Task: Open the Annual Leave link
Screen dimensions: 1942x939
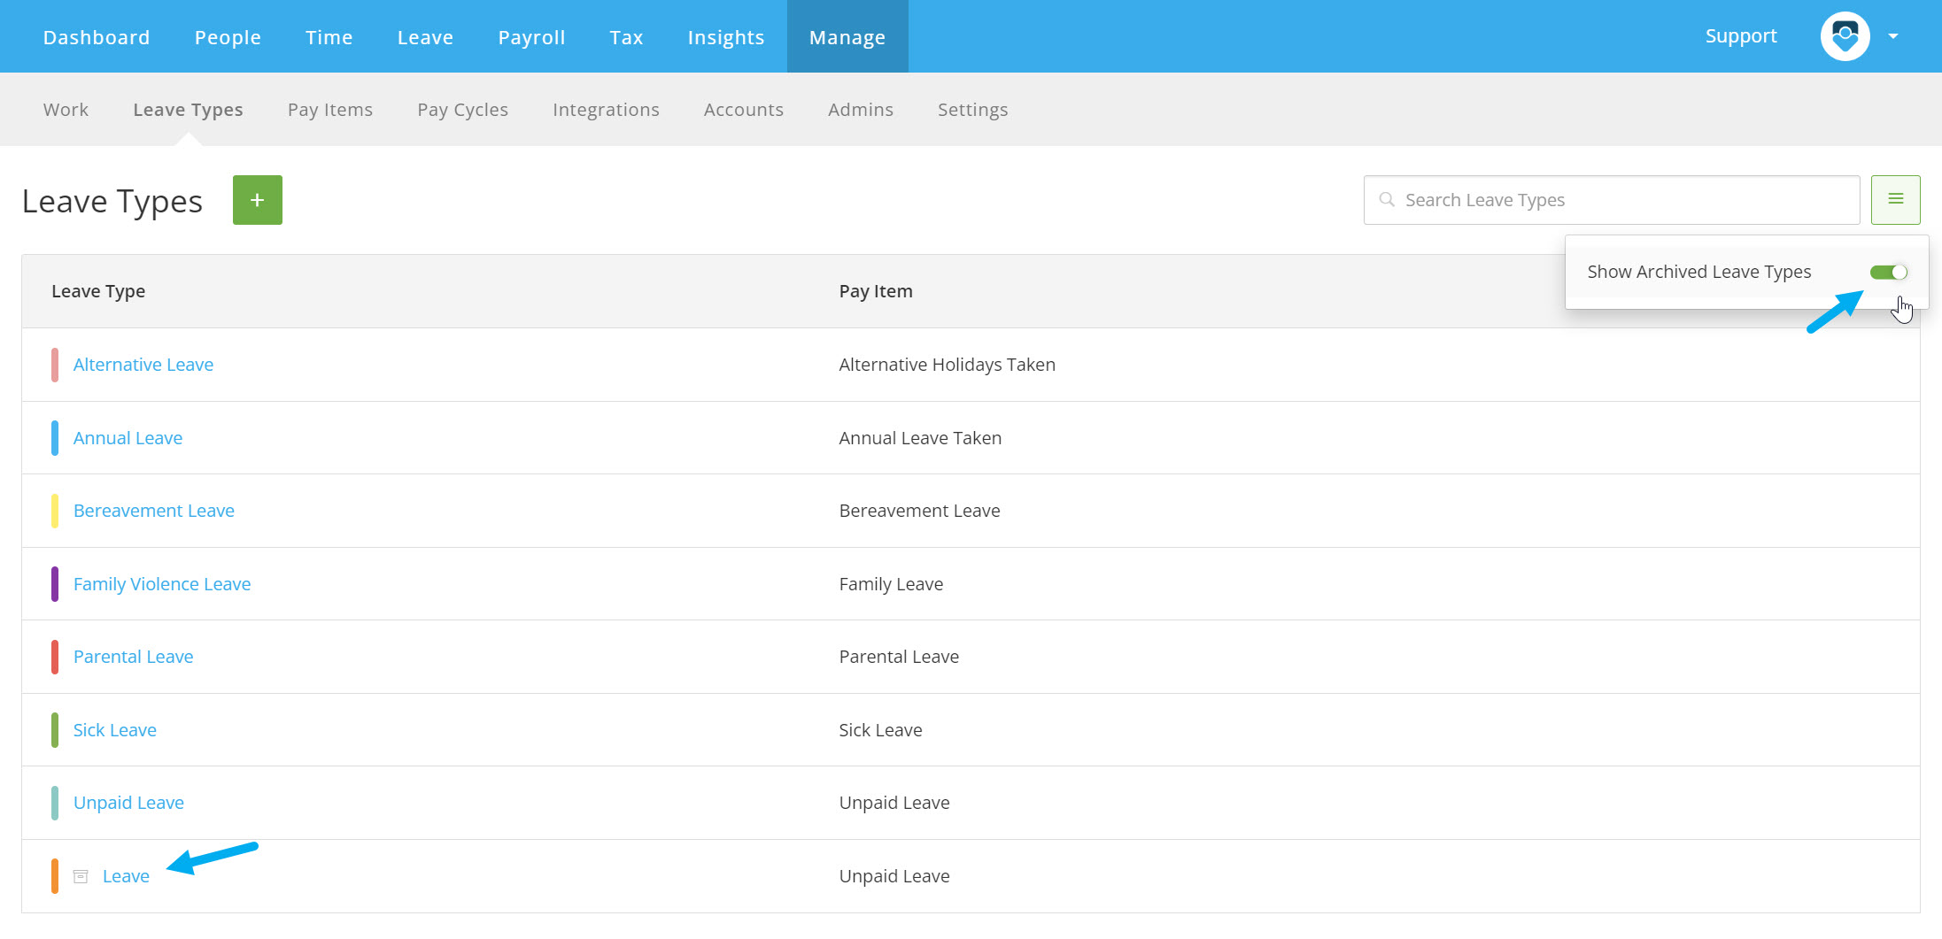Action: (x=128, y=438)
